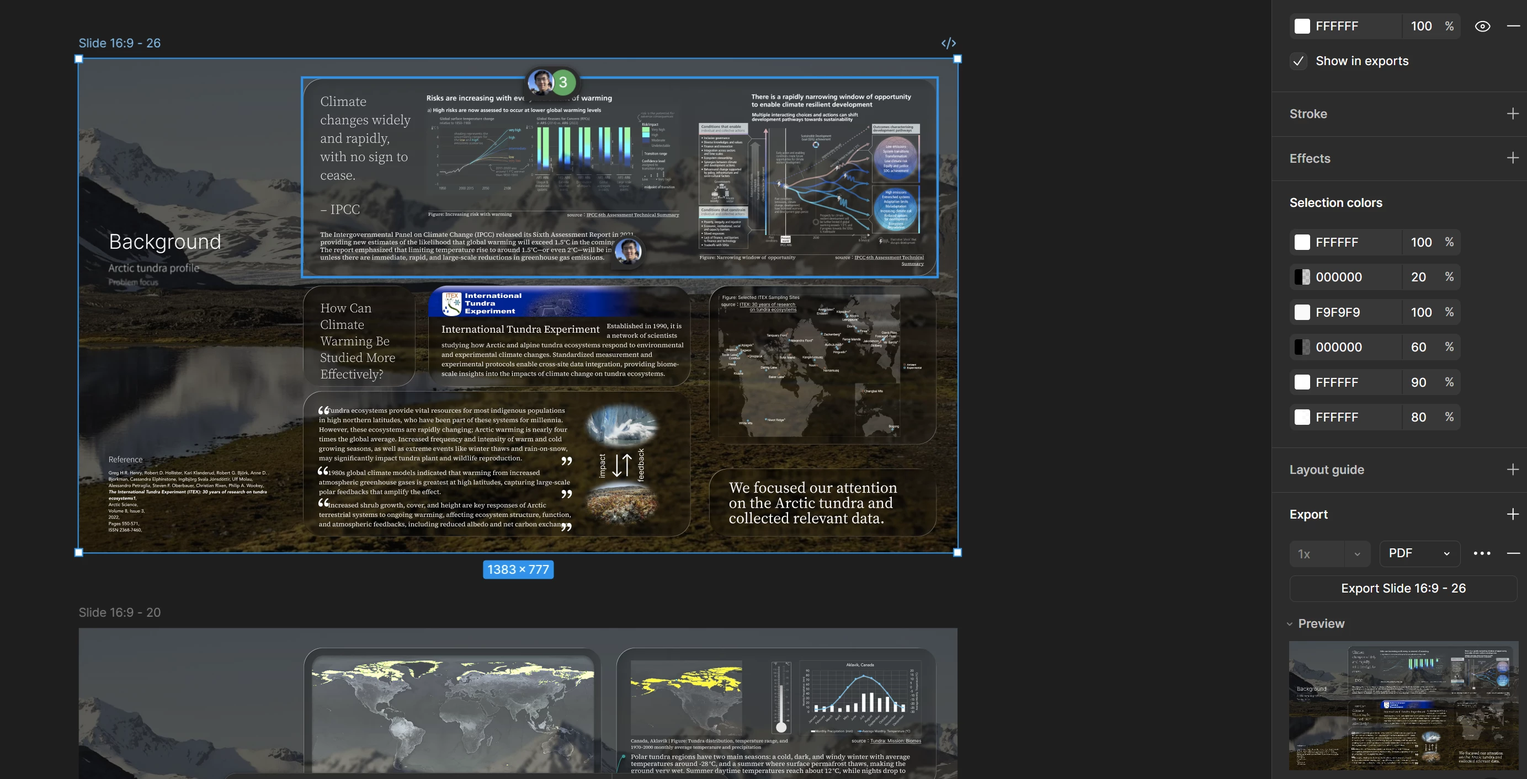Add a layout guide with plus icon
The image size is (1527, 779).
click(x=1513, y=469)
